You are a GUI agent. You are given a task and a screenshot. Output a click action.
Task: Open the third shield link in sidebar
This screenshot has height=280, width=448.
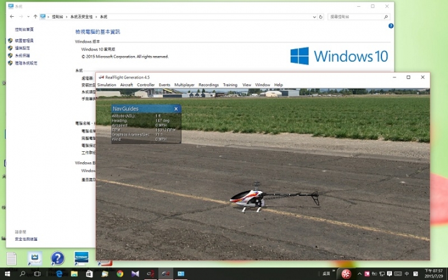pyautogui.click(x=22, y=55)
